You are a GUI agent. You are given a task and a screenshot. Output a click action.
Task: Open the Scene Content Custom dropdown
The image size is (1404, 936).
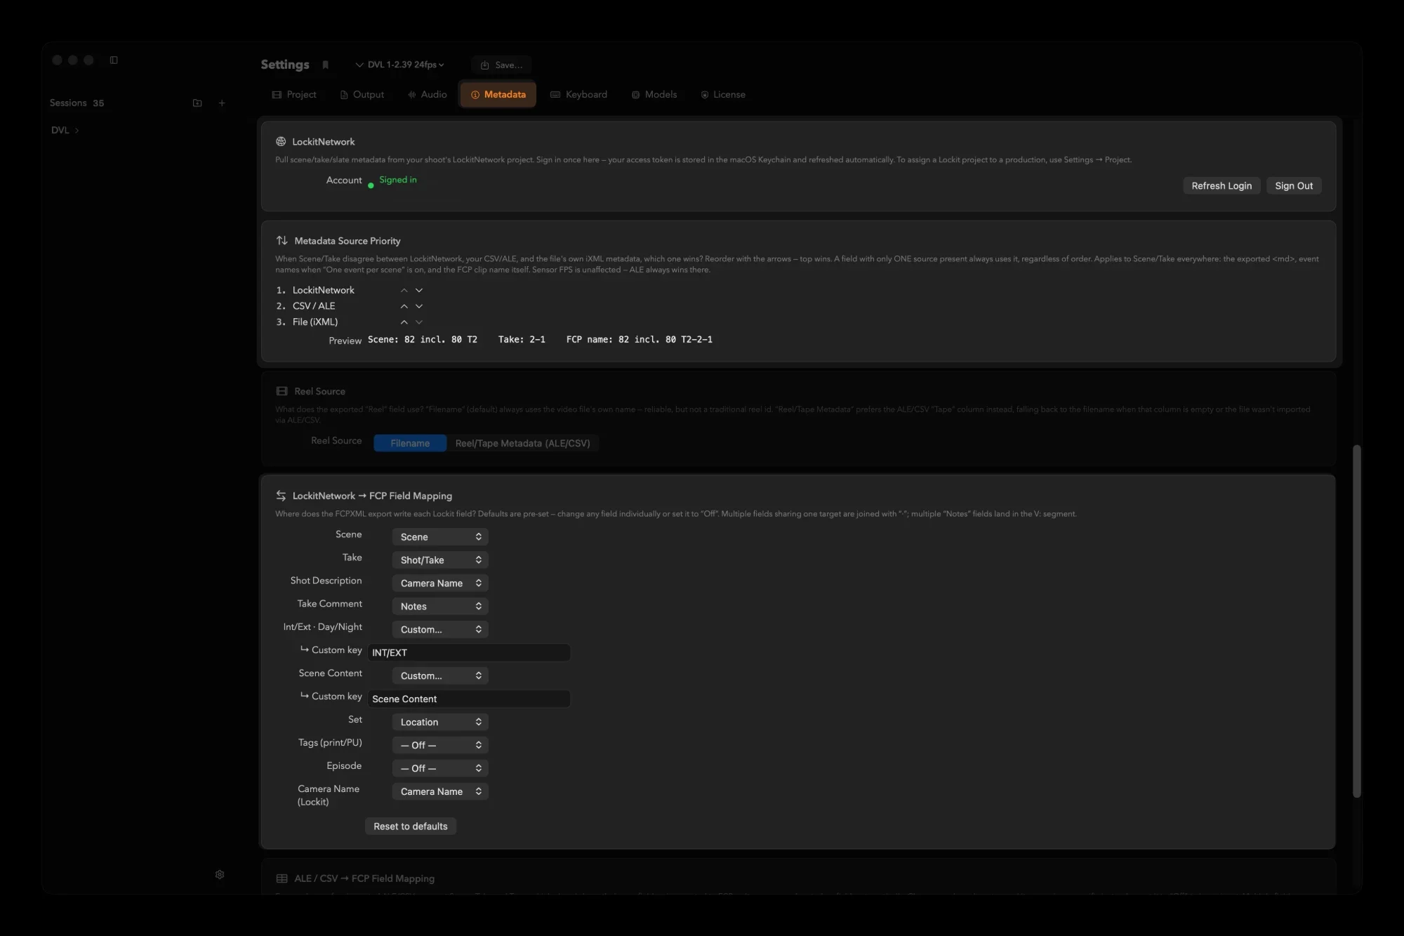point(440,675)
